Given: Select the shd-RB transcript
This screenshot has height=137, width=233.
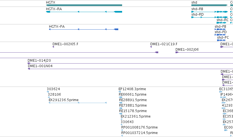Looking at the screenshot, I should click(x=209, y=12).
